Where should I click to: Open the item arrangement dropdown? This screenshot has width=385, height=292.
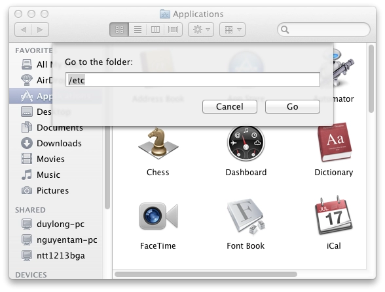[x=232, y=30]
